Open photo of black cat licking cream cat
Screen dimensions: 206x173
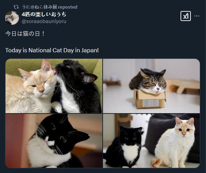click(x=54, y=86)
